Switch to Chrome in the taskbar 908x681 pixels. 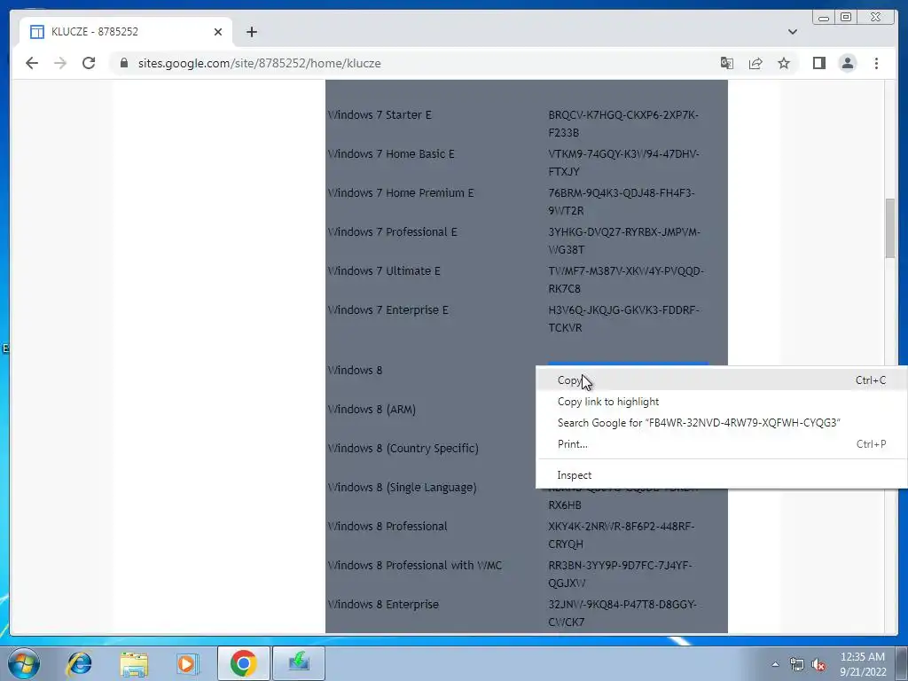click(243, 663)
